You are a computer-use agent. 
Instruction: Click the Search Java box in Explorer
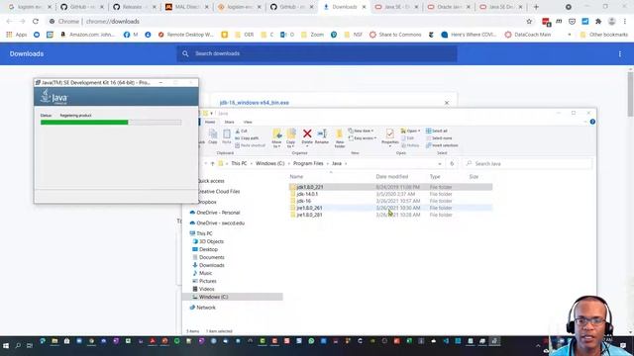click(528, 163)
